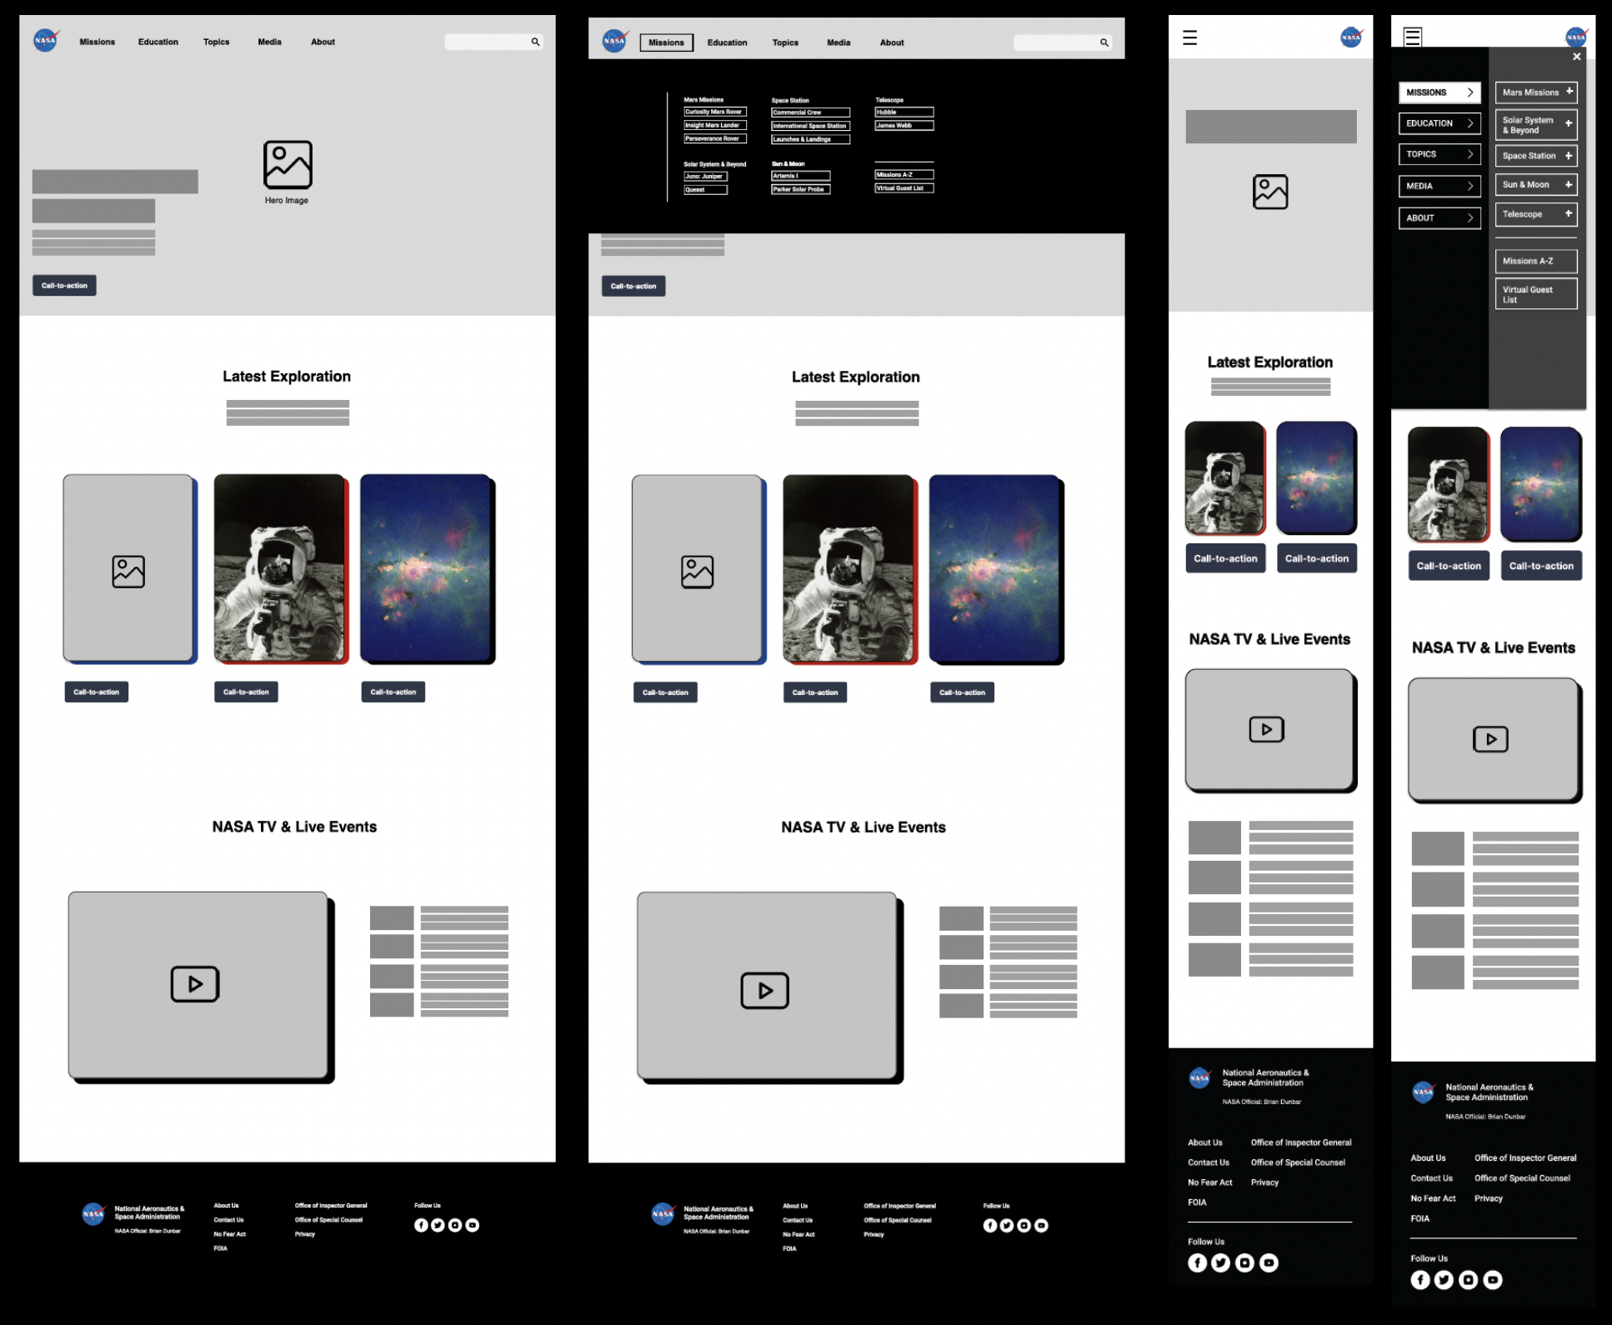Expand the TOPICS item in mobile menu
The height and width of the screenshot is (1325, 1612).
[1470, 154]
